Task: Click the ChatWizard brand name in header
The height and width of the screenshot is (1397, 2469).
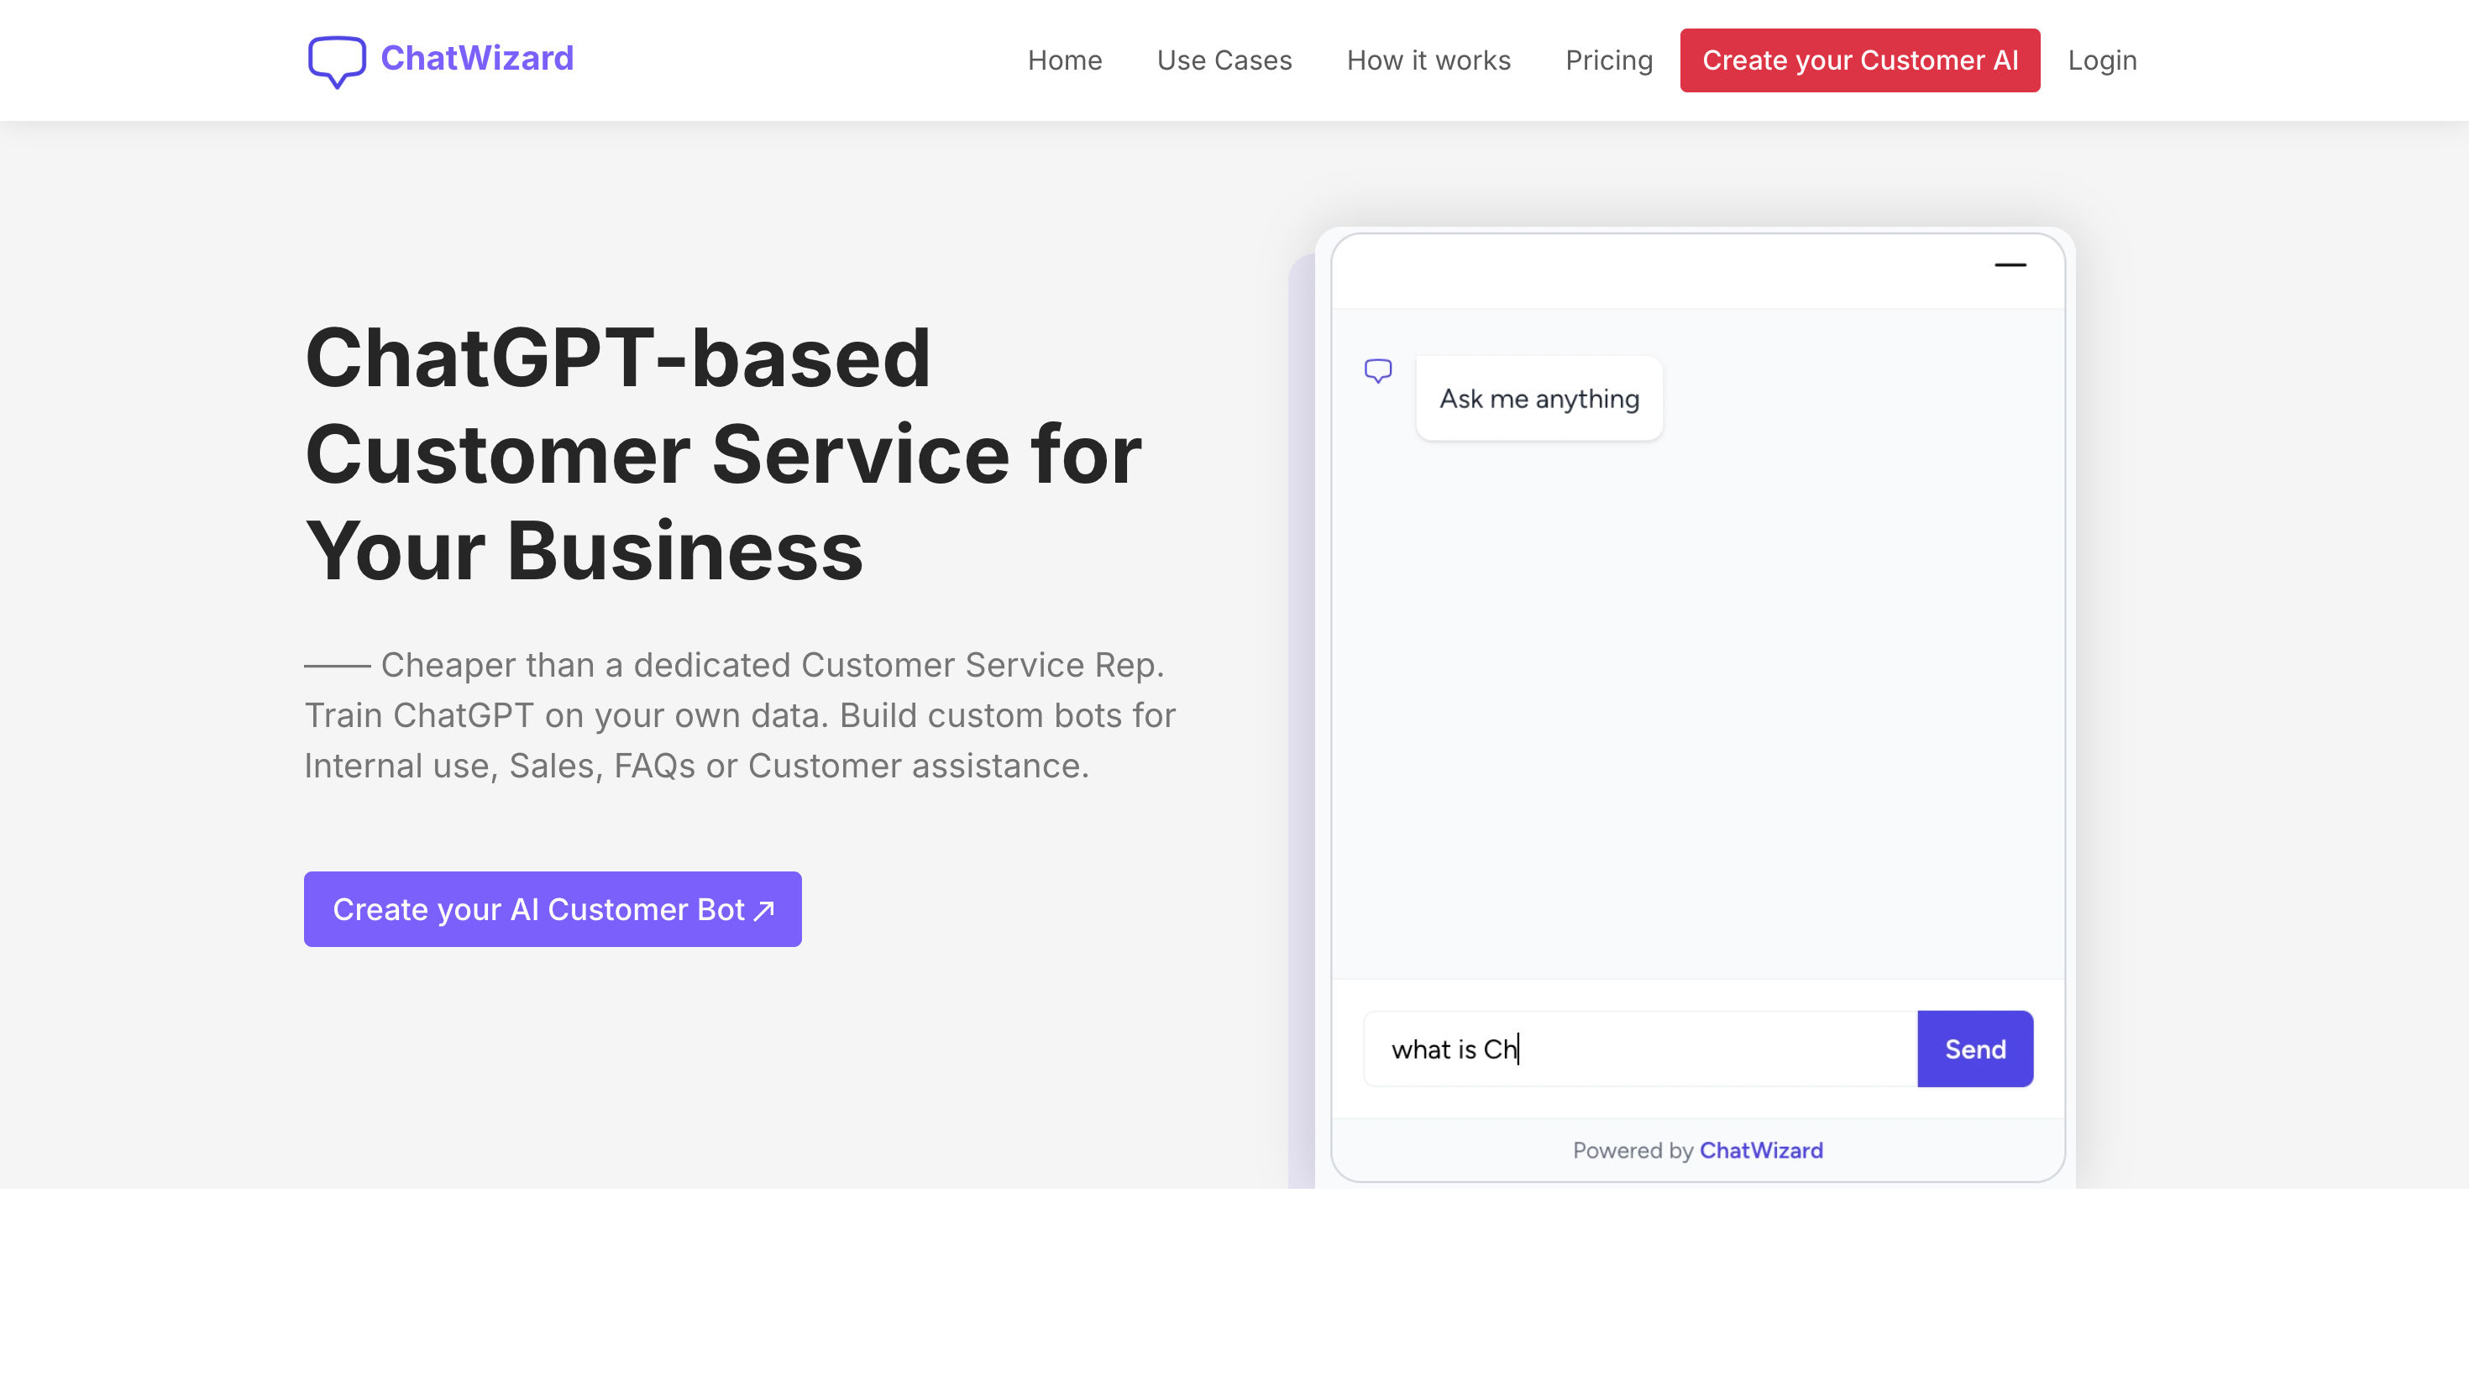Action: coord(477,59)
